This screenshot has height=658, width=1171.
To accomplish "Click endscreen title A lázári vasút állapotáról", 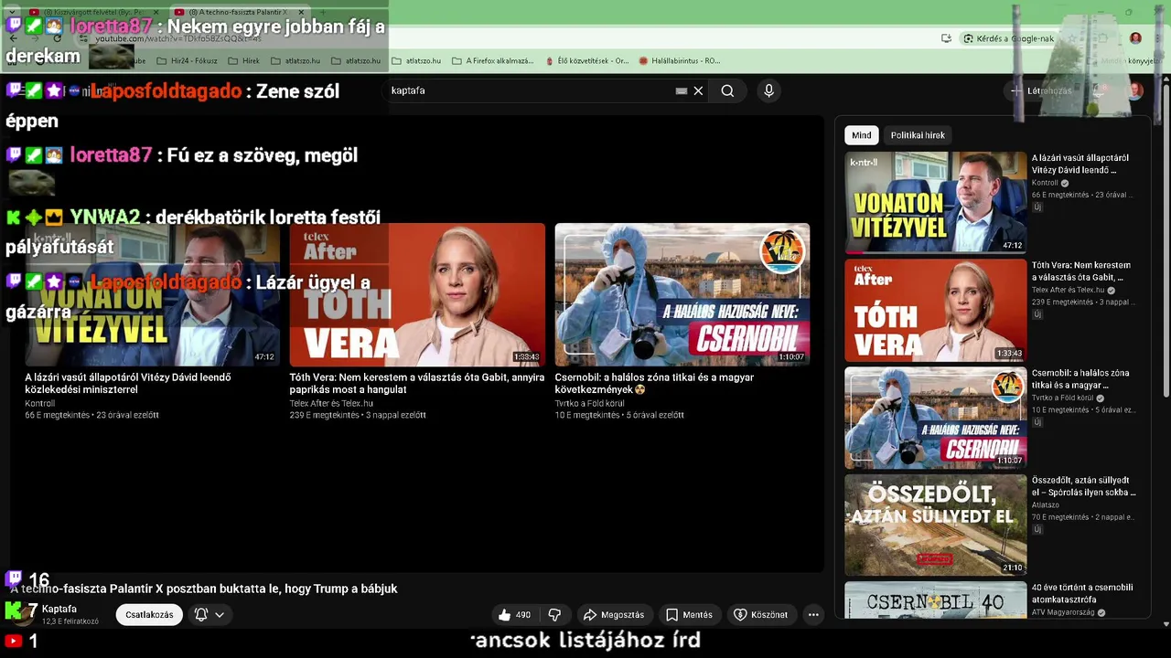I will point(128,383).
